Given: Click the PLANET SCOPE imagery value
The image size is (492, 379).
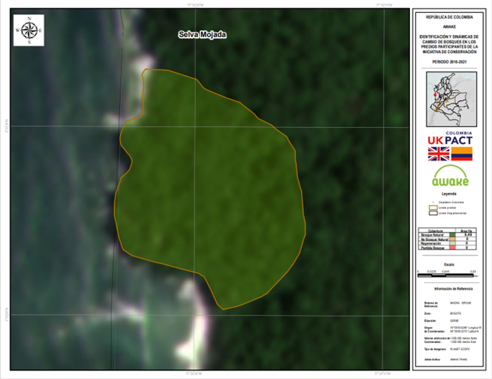Looking at the screenshot, I should pyautogui.click(x=460, y=349).
